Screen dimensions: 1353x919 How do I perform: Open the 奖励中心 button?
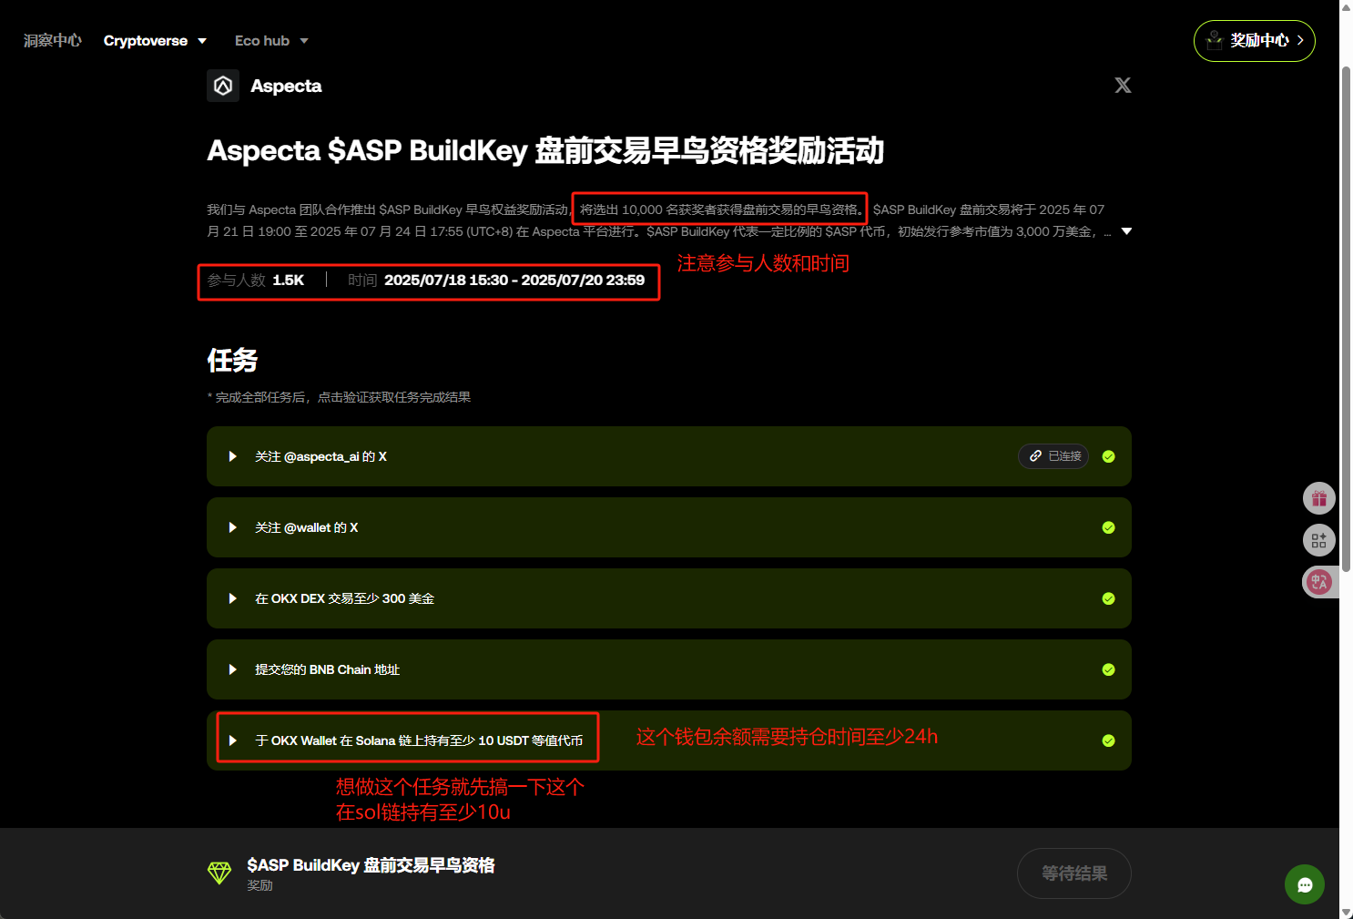(x=1254, y=41)
